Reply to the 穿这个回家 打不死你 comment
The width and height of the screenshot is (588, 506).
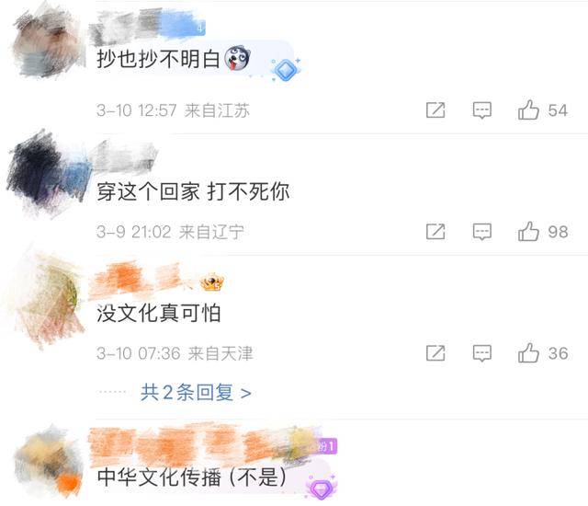pyautogui.click(x=481, y=232)
